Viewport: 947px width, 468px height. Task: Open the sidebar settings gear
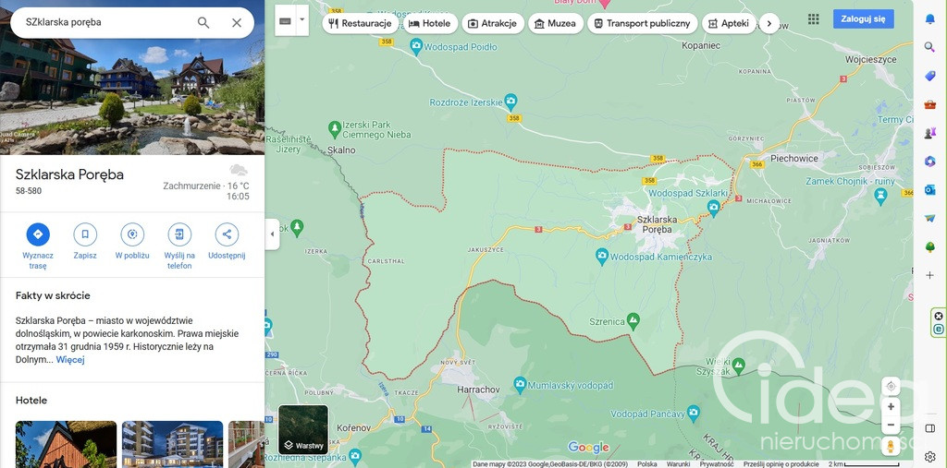click(930, 457)
